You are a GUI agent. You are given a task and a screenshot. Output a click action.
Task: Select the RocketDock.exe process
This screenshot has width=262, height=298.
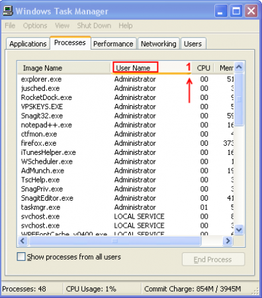pyautogui.click(x=126, y=97)
